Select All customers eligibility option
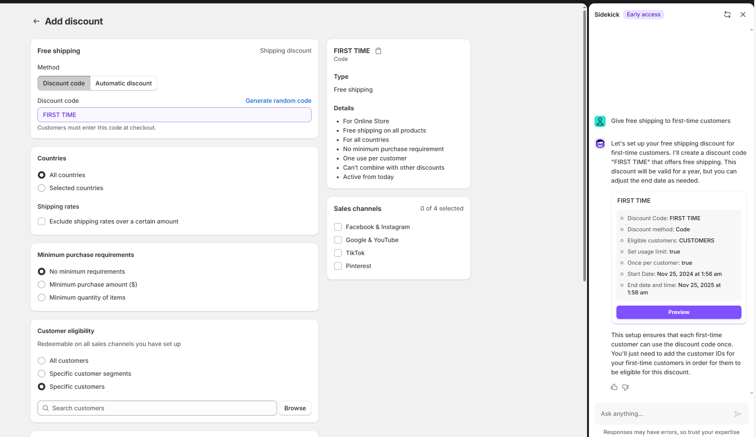The image size is (756, 437). [42, 361]
